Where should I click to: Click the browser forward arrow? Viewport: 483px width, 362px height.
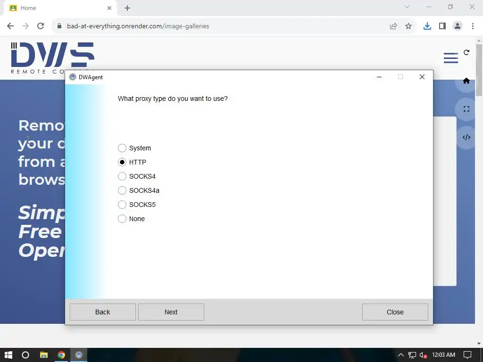(25, 26)
